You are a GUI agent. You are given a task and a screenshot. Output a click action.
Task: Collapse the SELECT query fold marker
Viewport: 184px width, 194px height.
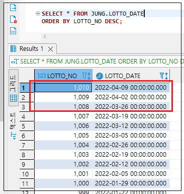click(38, 14)
